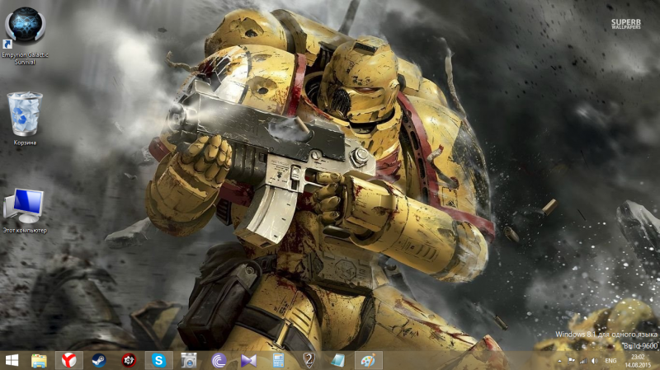This screenshot has height=370, width=660.
Task: Select the Этот компьютер desktop icon
Action: 25,211
